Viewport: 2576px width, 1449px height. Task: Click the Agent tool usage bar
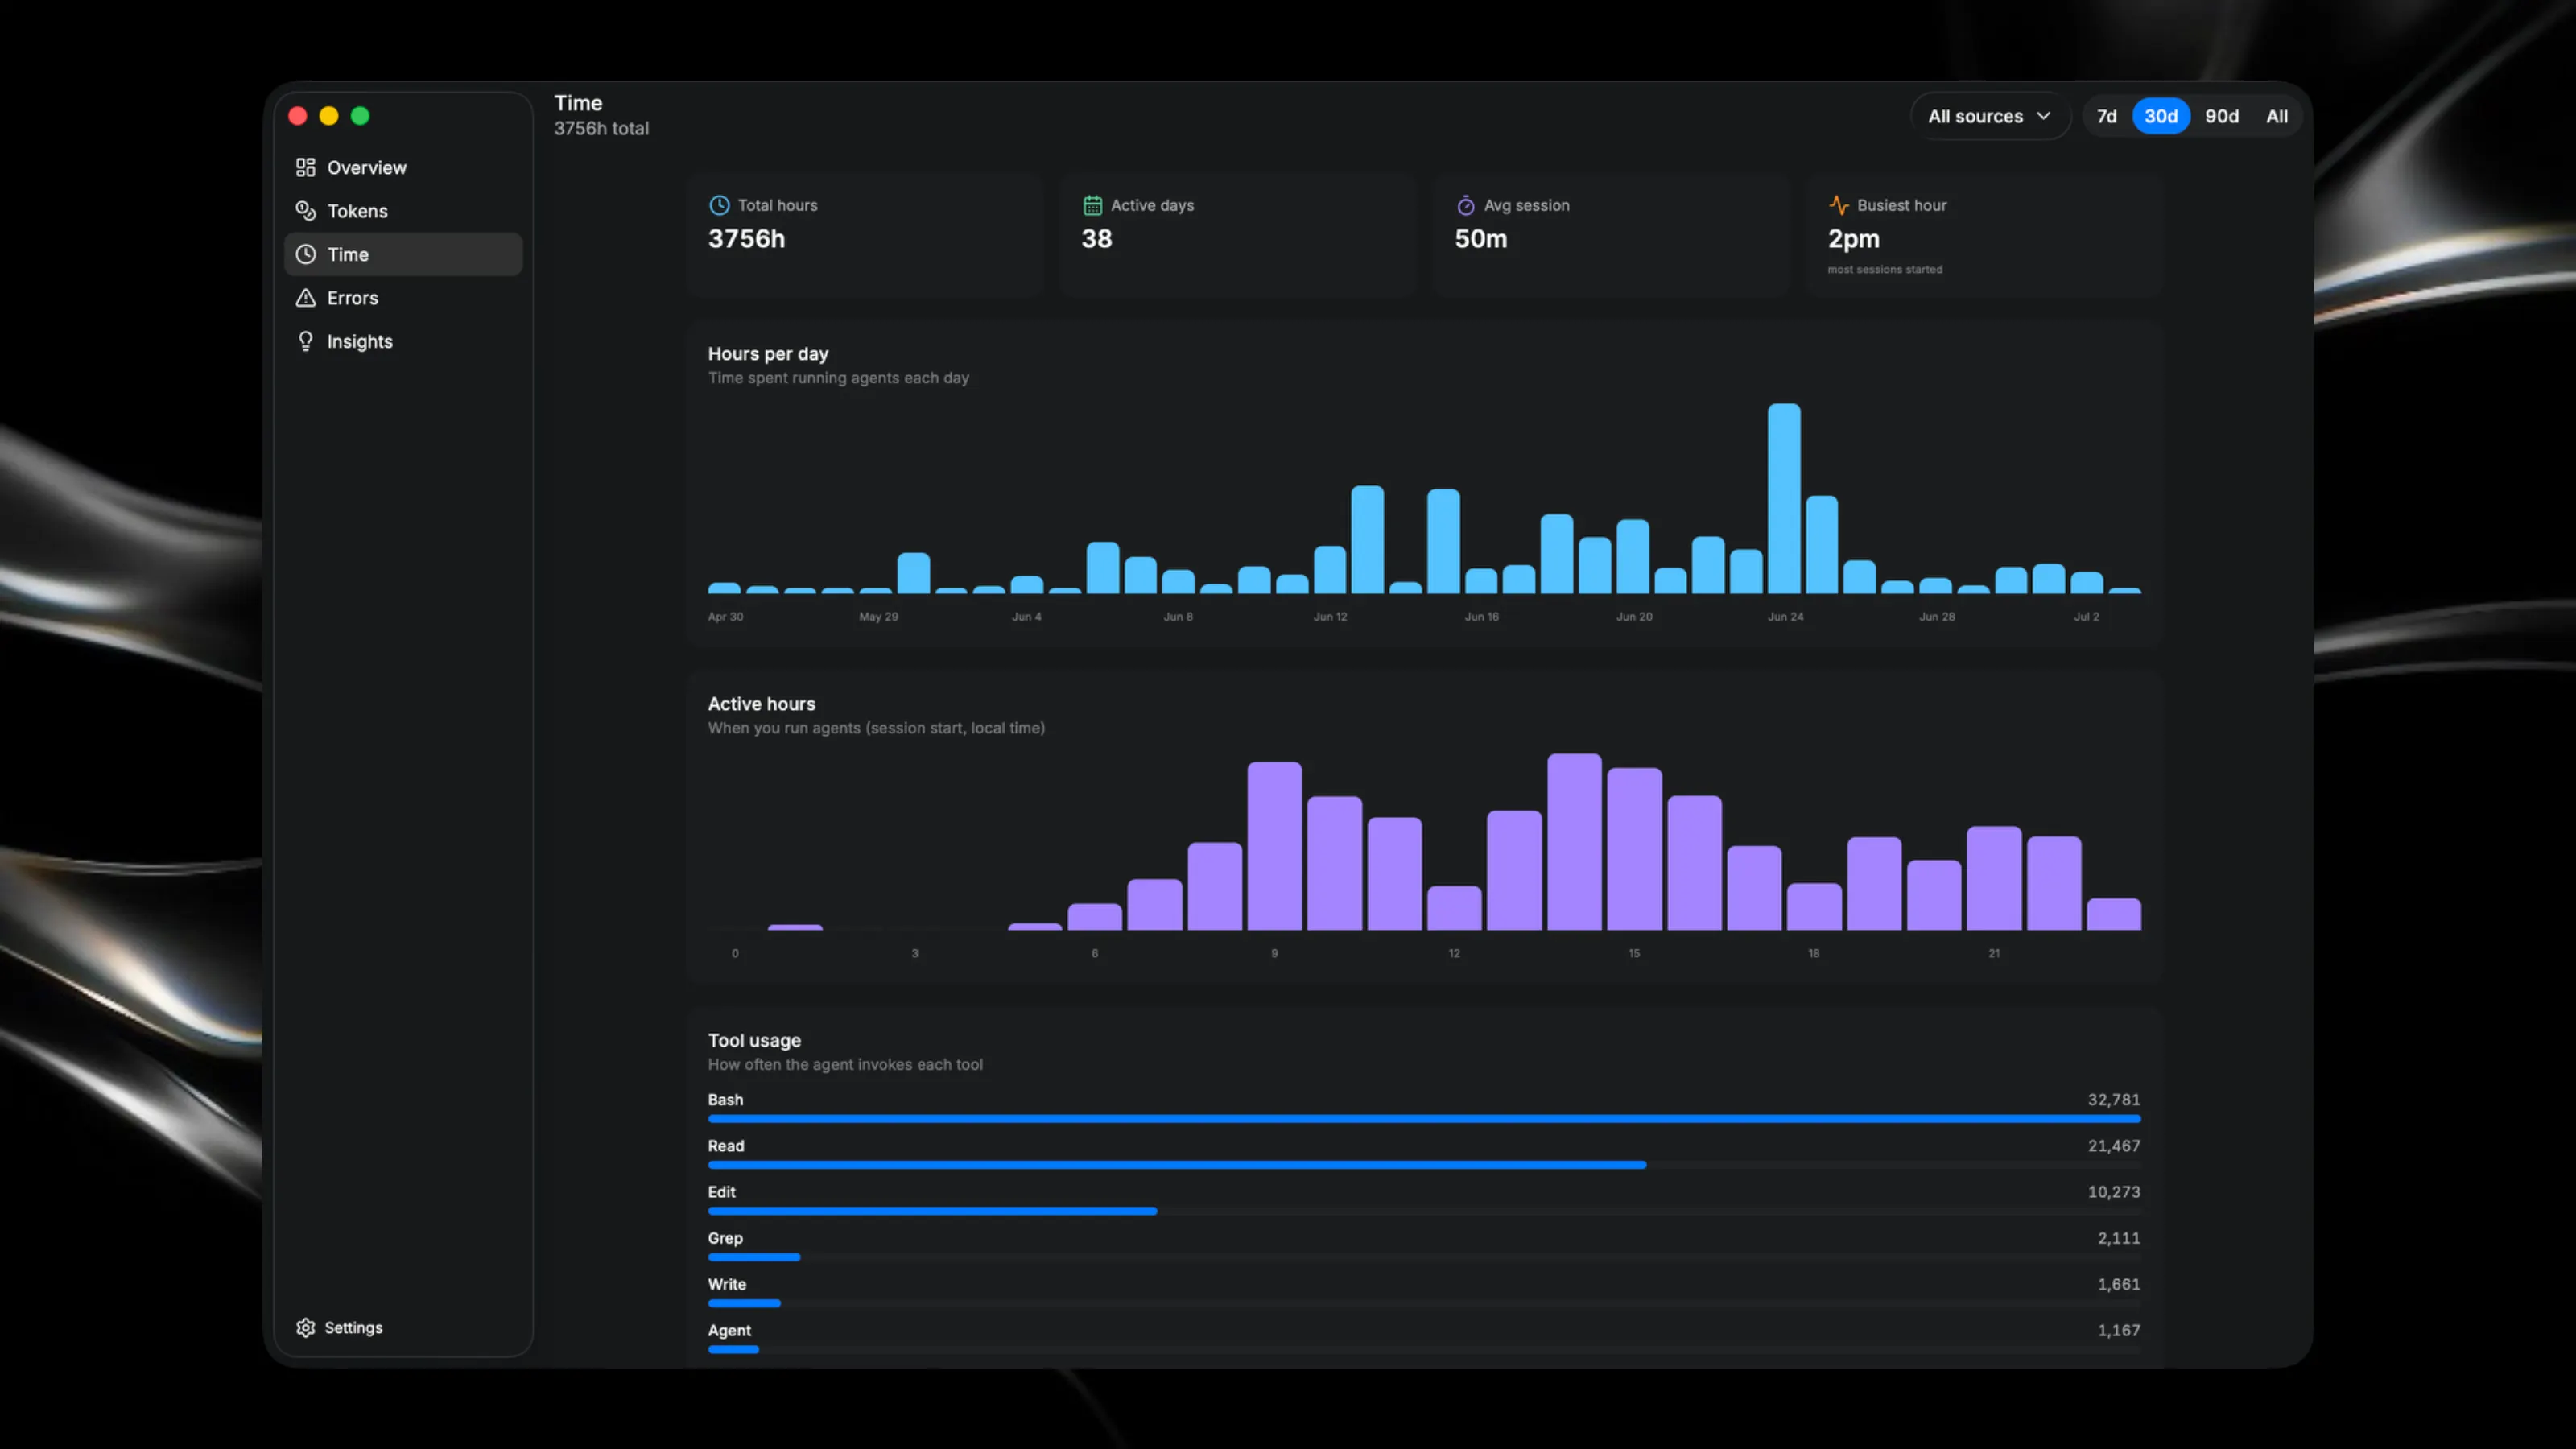click(733, 1349)
